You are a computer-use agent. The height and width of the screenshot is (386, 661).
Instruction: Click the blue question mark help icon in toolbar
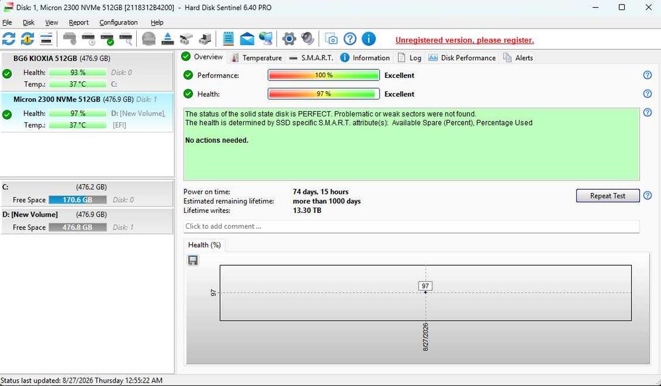[350, 39]
